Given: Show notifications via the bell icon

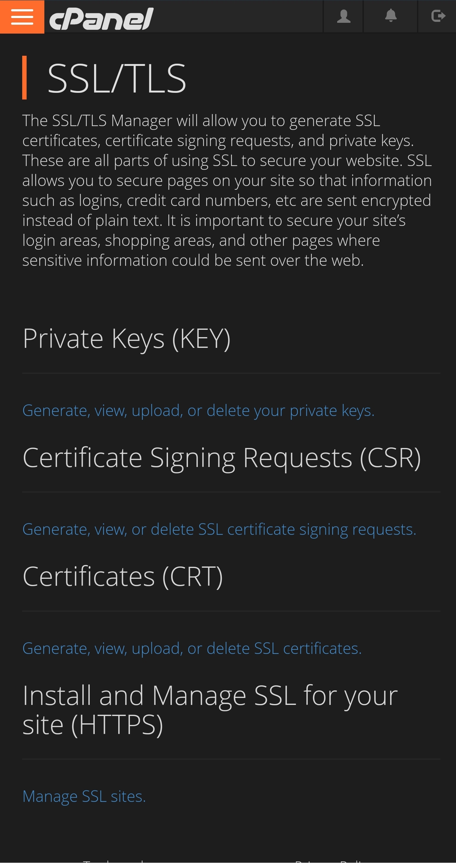Looking at the screenshot, I should tap(391, 16).
